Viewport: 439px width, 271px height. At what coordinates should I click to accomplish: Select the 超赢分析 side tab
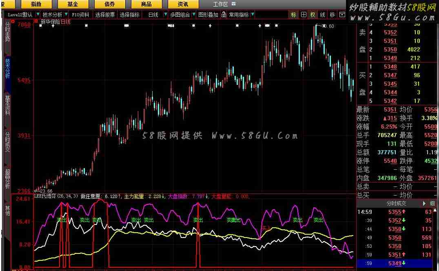coord(7,179)
